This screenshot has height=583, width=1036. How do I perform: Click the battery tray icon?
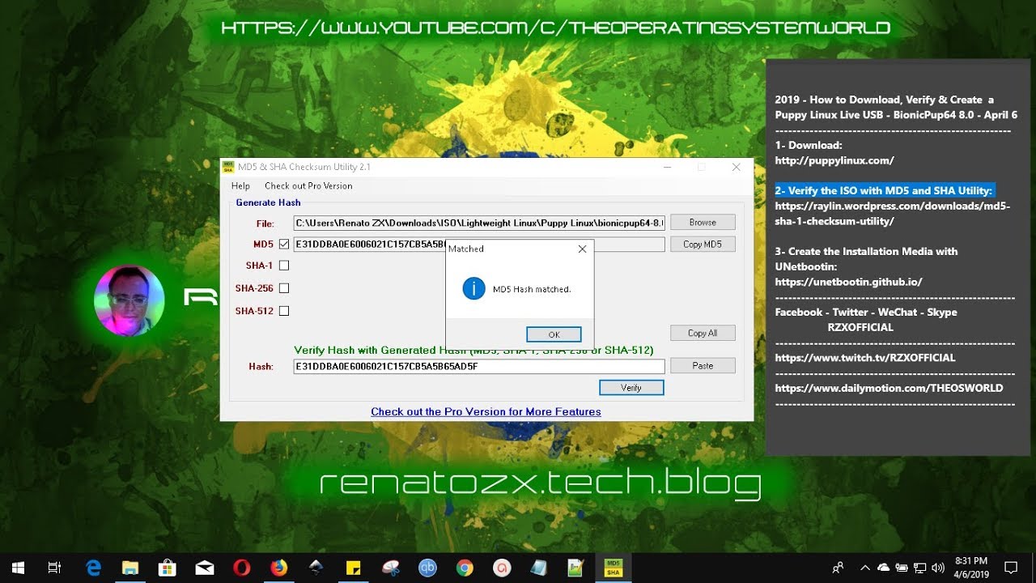pyautogui.click(x=902, y=568)
